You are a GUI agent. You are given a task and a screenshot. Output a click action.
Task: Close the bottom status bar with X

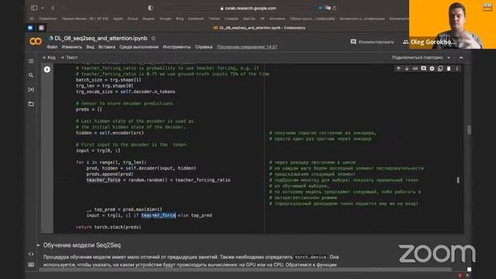coord(467,276)
